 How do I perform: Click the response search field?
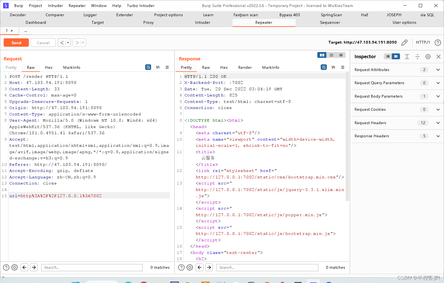click(267, 267)
